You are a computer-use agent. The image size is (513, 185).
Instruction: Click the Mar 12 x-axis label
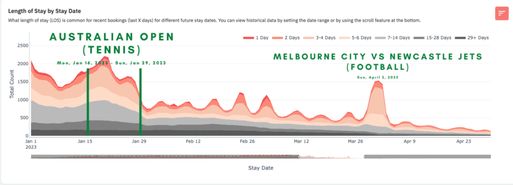pos(301,141)
